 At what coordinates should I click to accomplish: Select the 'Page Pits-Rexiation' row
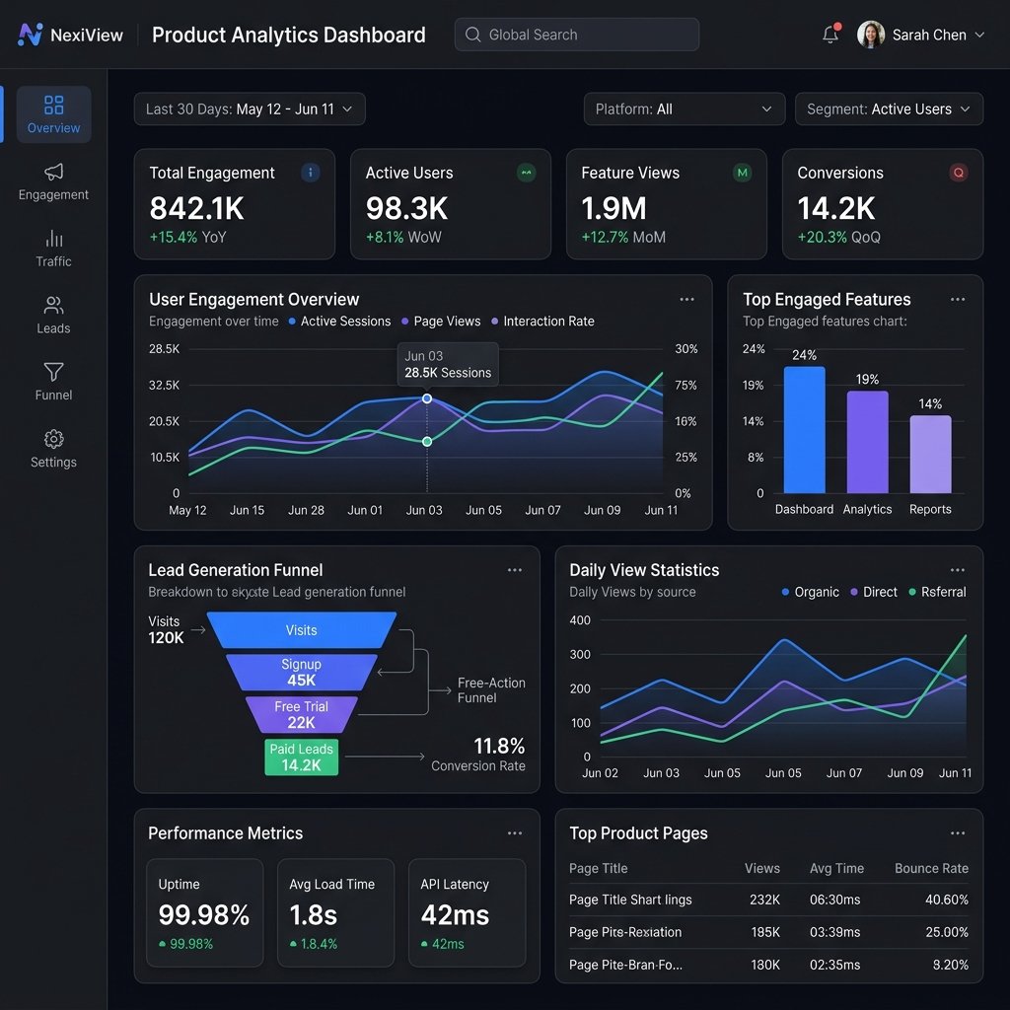[768, 932]
